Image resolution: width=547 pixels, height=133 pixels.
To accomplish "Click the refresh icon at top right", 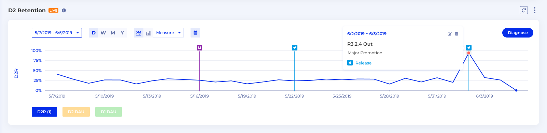I will (x=524, y=10).
